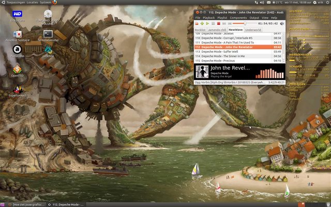This screenshot has width=331, height=207.
Task: Switch to the Jamendo chill tab
Action: coord(217,30)
